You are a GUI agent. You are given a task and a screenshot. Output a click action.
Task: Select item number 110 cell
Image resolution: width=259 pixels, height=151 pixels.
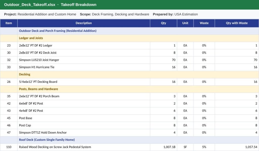(9, 147)
